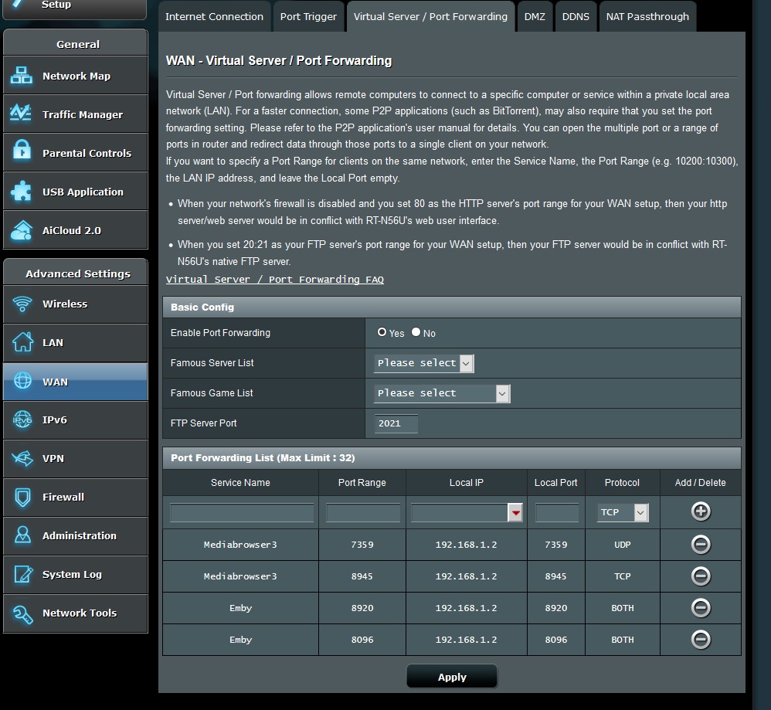
Task: Click the plus icon to add rule
Action: (700, 511)
